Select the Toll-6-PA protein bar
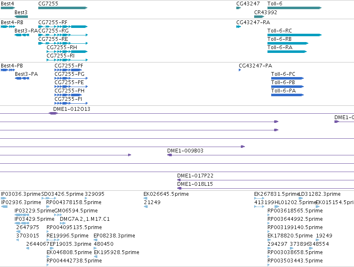 point(287,95)
